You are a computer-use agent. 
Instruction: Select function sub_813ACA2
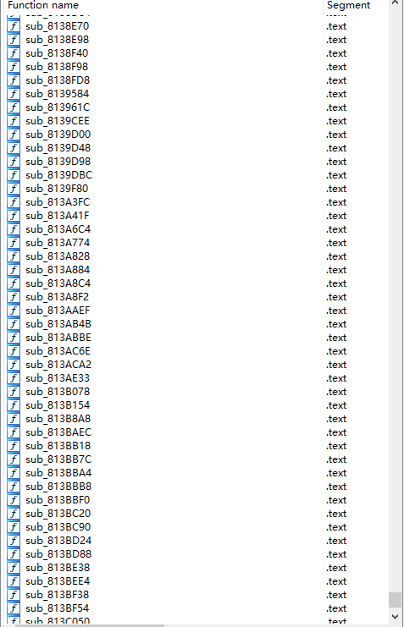click(58, 365)
